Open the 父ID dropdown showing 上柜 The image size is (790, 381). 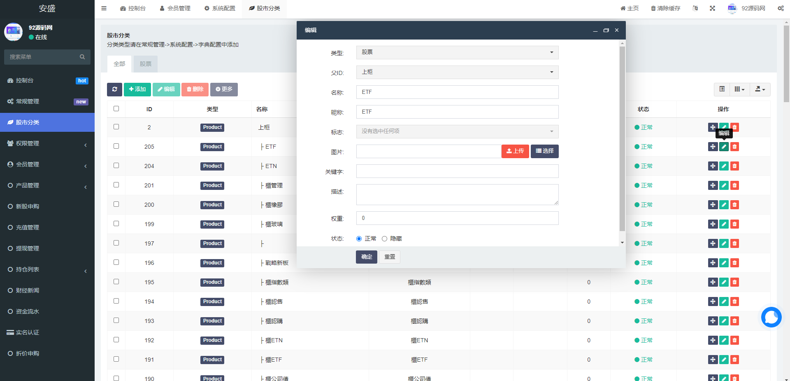tap(457, 72)
